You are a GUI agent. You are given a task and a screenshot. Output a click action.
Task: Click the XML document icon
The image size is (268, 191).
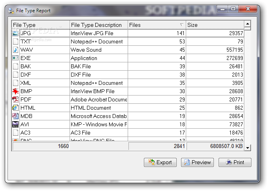[x=15, y=83]
